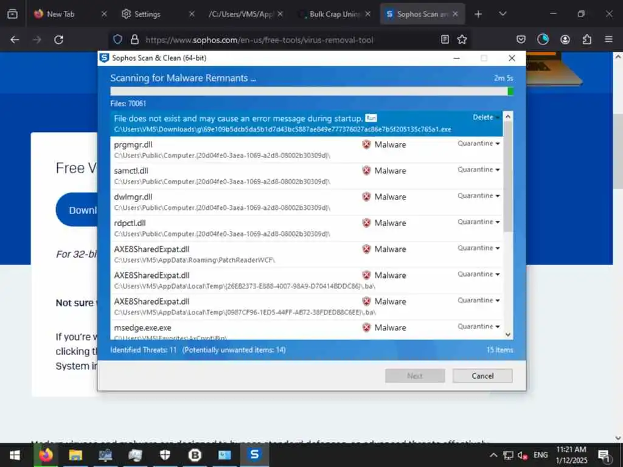The width and height of the screenshot is (623, 467).
Task: Click the Run tag on missing file entry
Action: [371, 118]
